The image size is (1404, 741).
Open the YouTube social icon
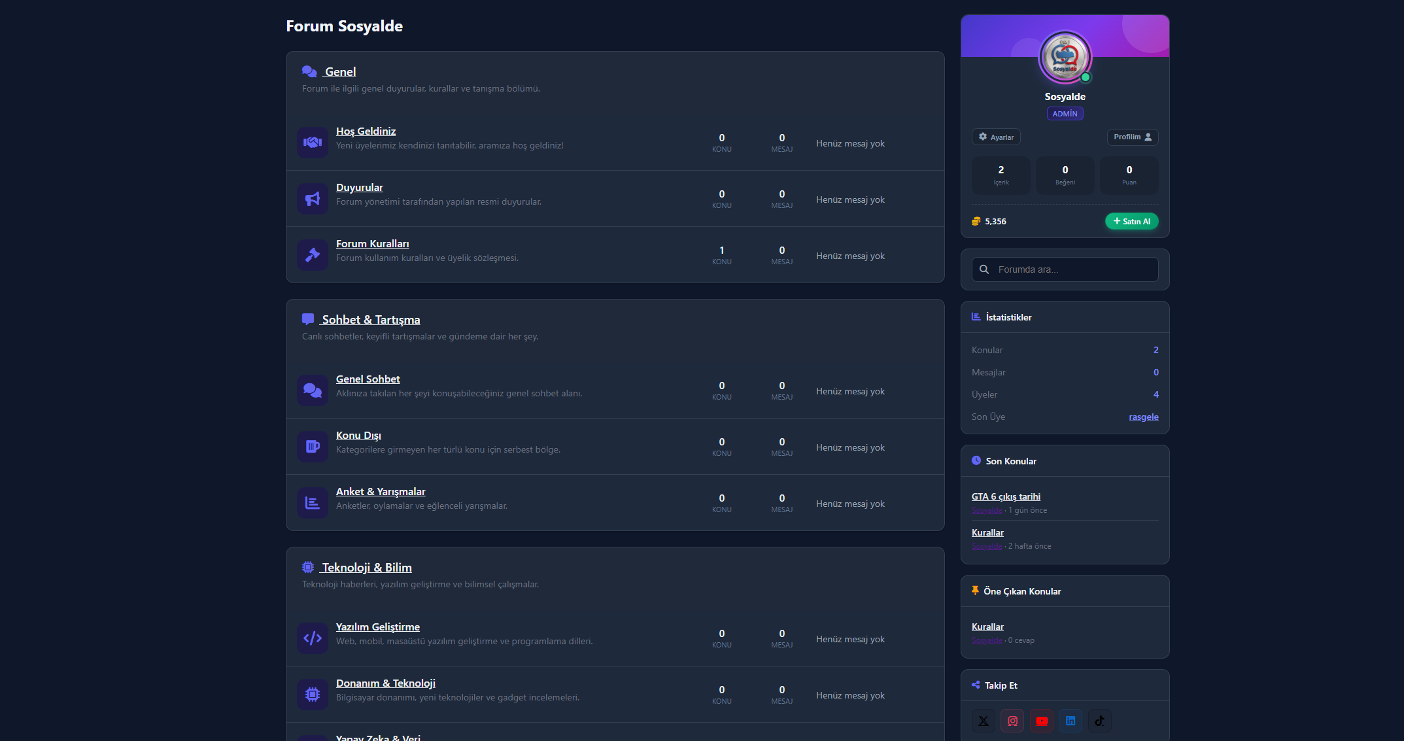1042,721
